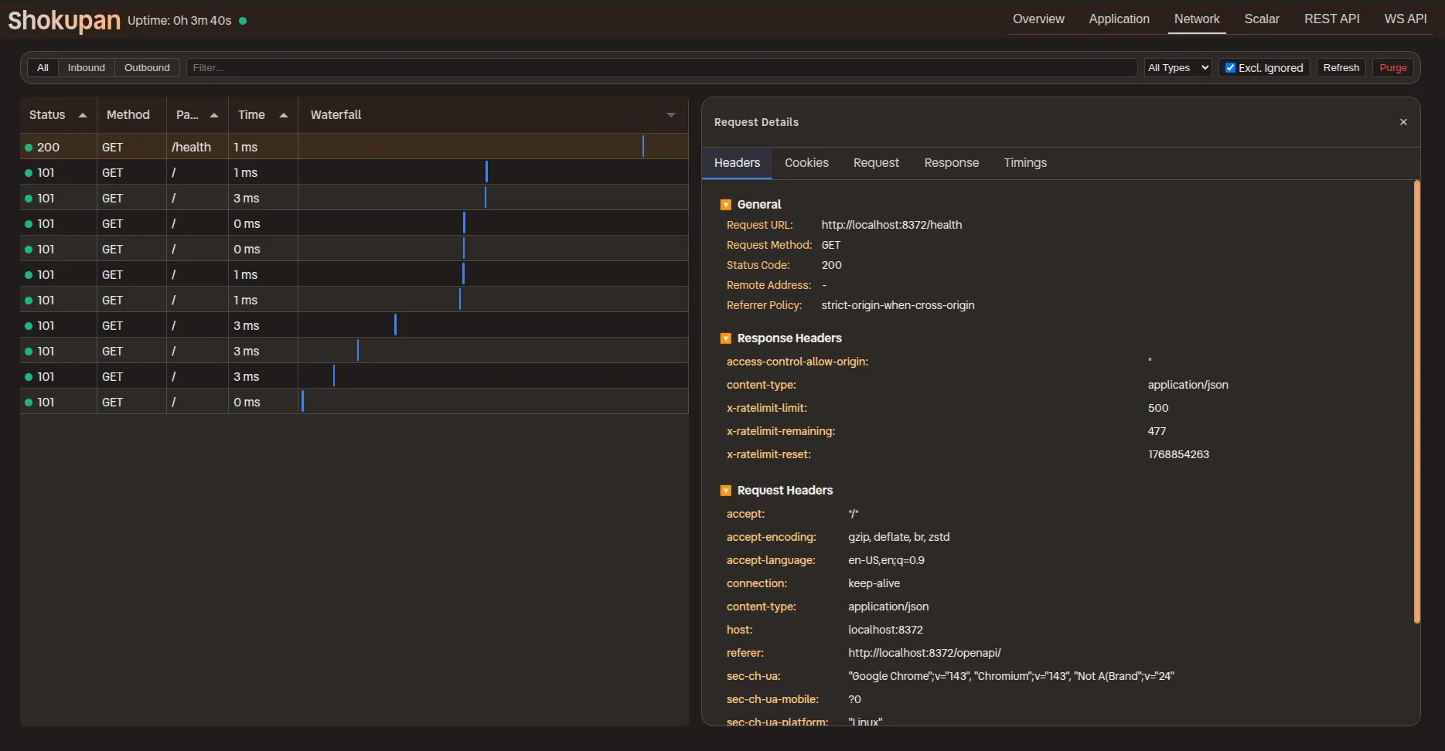Click the green uptime status indicator
Image resolution: width=1445 pixels, height=751 pixels.
click(243, 21)
